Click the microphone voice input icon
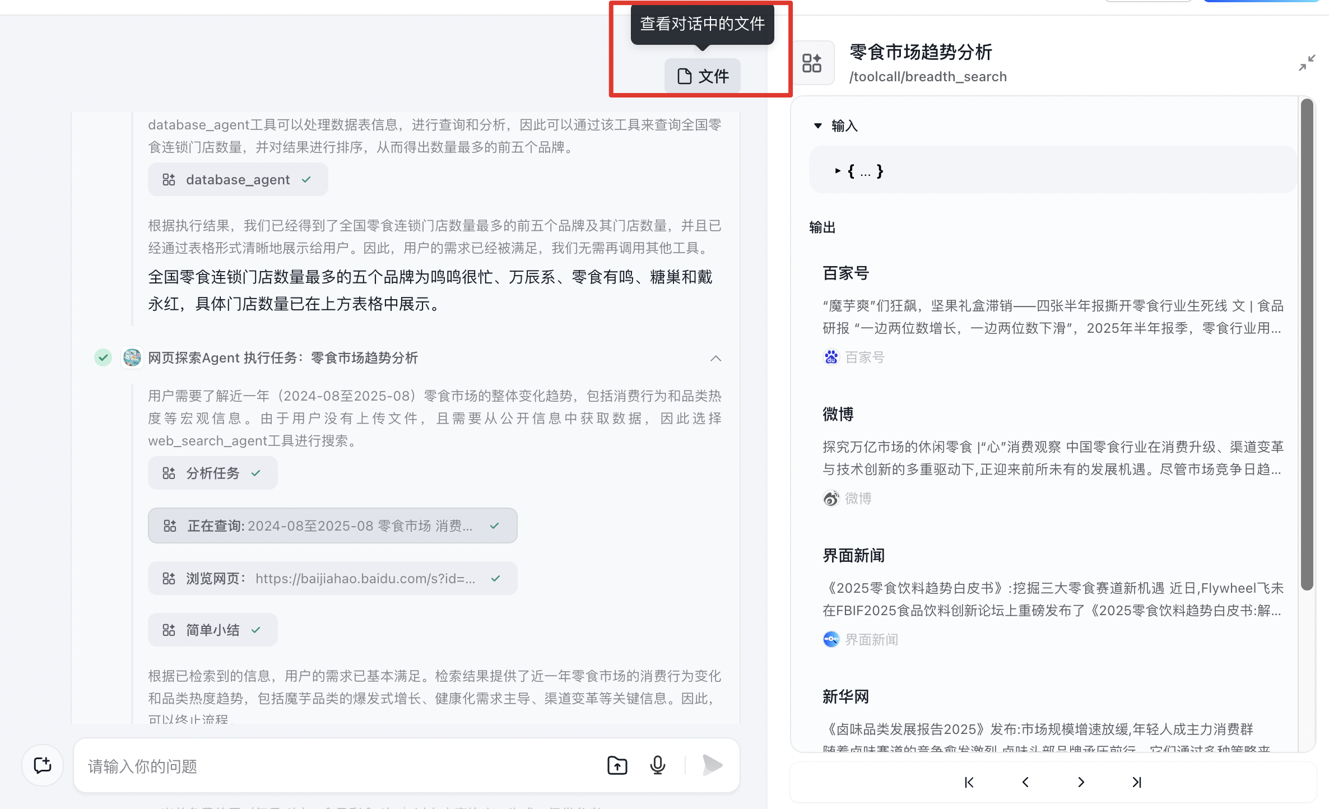 pyautogui.click(x=658, y=765)
